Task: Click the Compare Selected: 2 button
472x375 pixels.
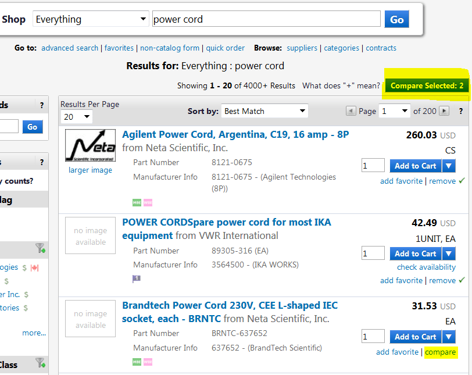Action: click(x=427, y=86)
